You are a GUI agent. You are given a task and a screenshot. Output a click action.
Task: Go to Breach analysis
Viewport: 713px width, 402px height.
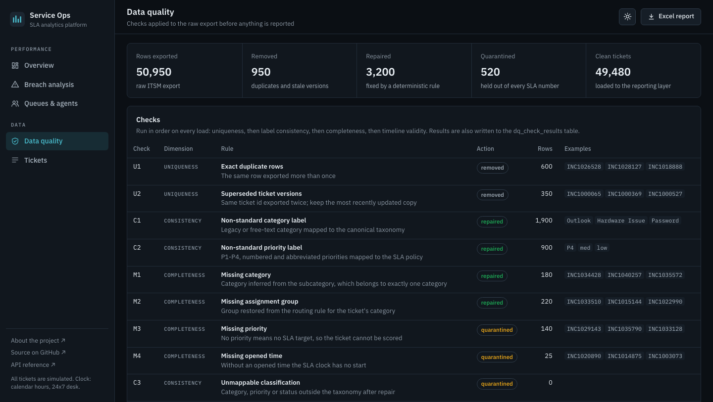coord(57,85)
